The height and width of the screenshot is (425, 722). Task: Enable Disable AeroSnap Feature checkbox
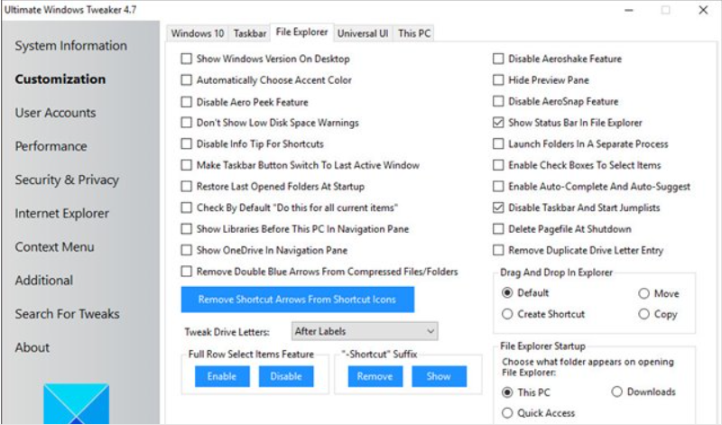[x=498, y=101]
